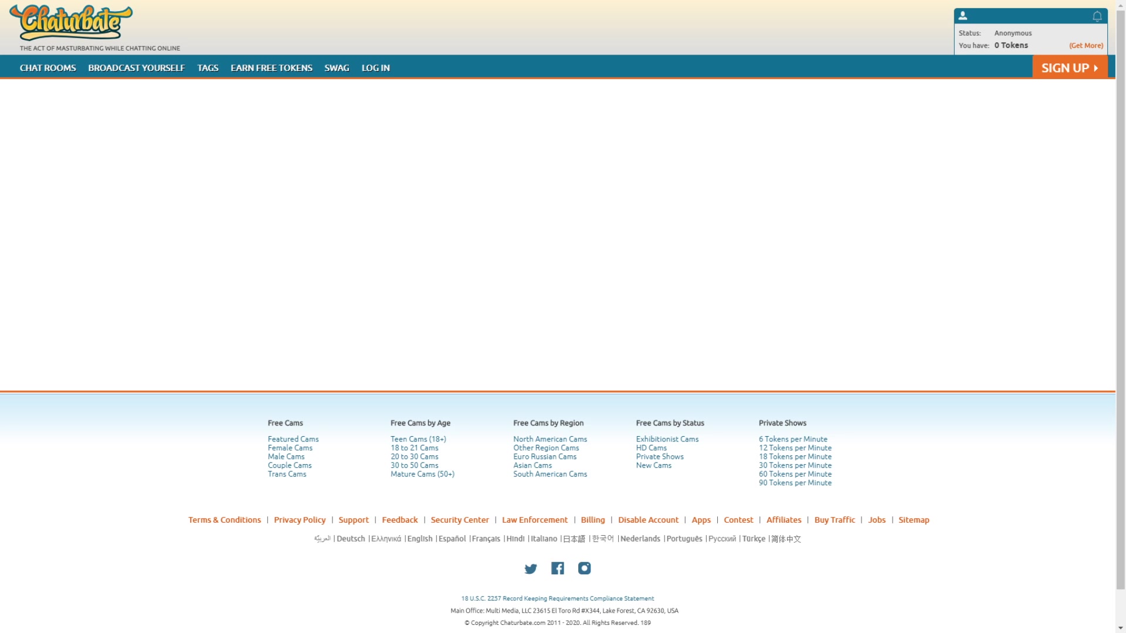This screenshot has width=1126, height=633.
Task: Open Teen Cams (18+) category
Action: point(418,438)
